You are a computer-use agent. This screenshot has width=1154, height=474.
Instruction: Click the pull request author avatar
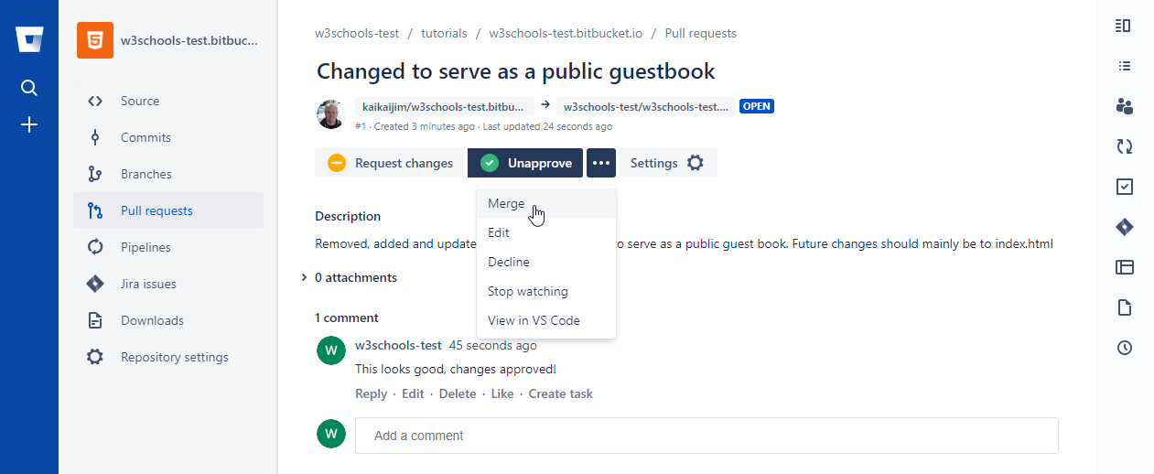pos(330,114)
